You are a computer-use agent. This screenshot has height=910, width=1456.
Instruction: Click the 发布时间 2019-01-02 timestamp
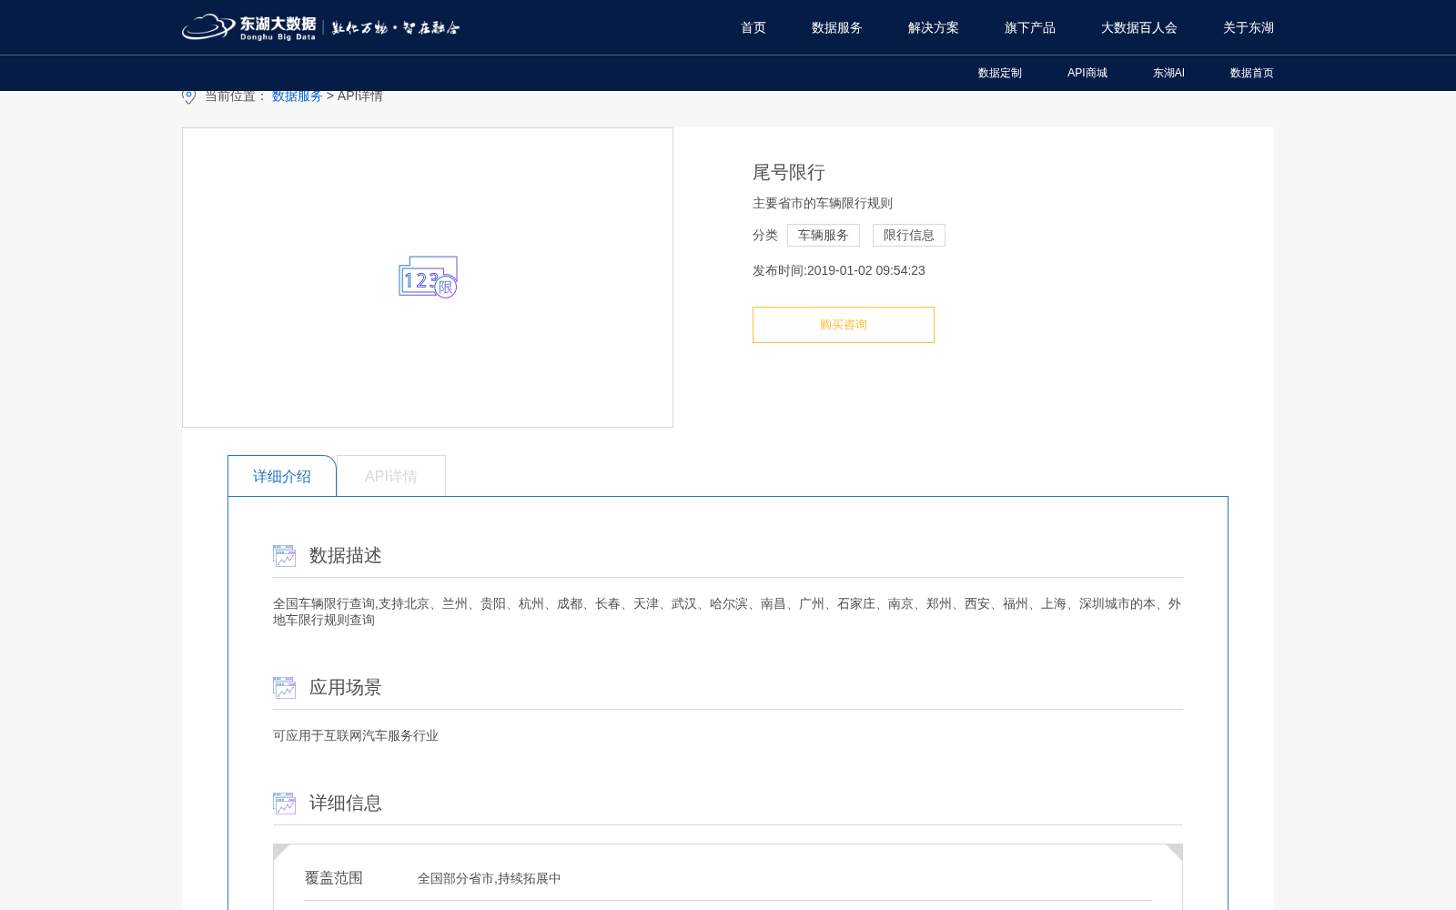pos(839,270)
